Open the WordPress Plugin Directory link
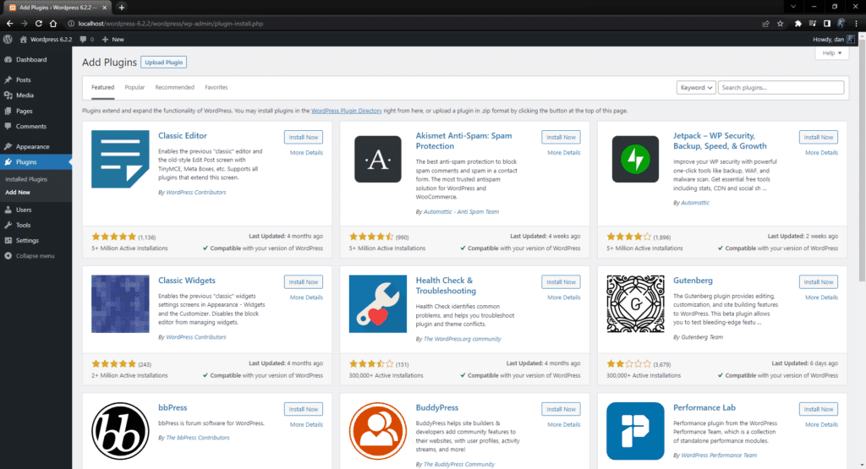The width and height of the screenshot is (866, 469). (x=346, y=111)
